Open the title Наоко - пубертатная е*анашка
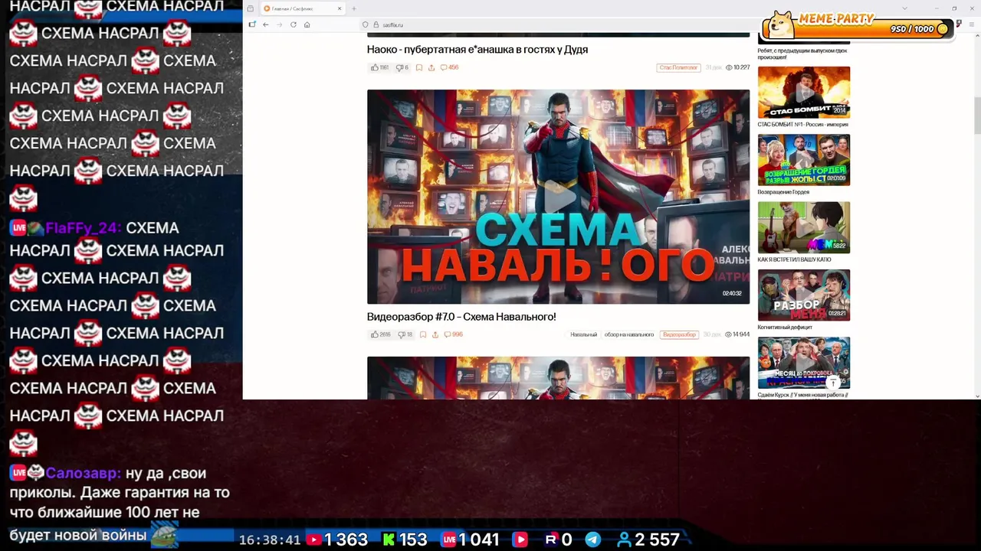Viewport: 981px width, 551px height. (477, 50)
